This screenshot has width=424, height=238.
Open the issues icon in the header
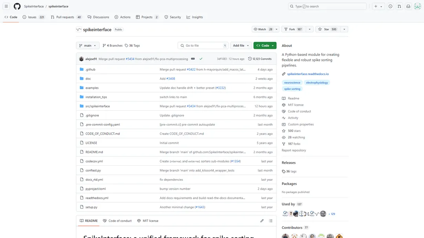pos(391,6)
